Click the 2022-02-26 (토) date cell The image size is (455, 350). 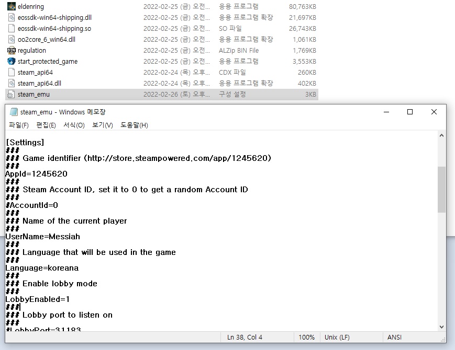click(x=176, y=95)
